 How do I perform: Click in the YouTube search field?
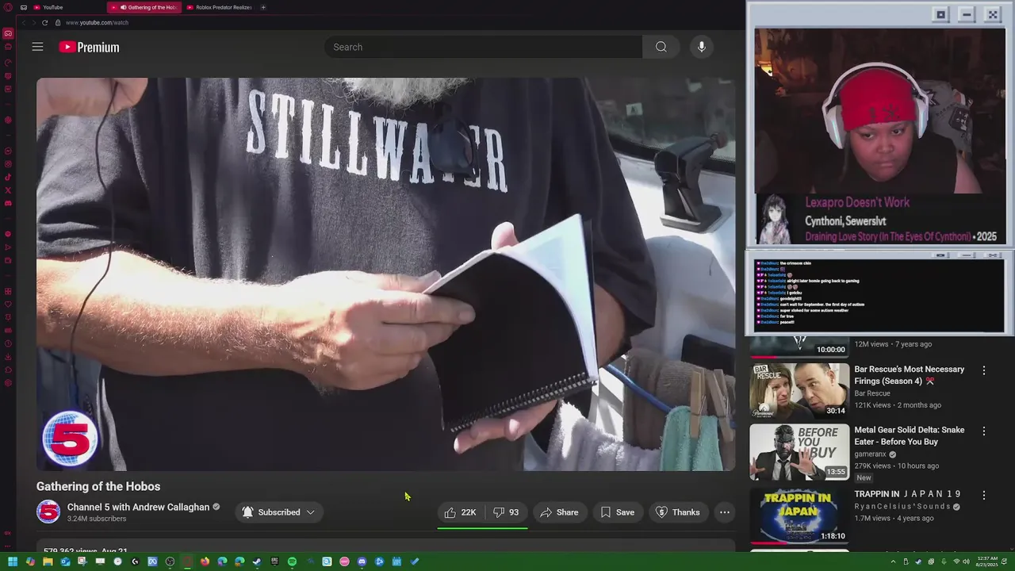[483, 47]
